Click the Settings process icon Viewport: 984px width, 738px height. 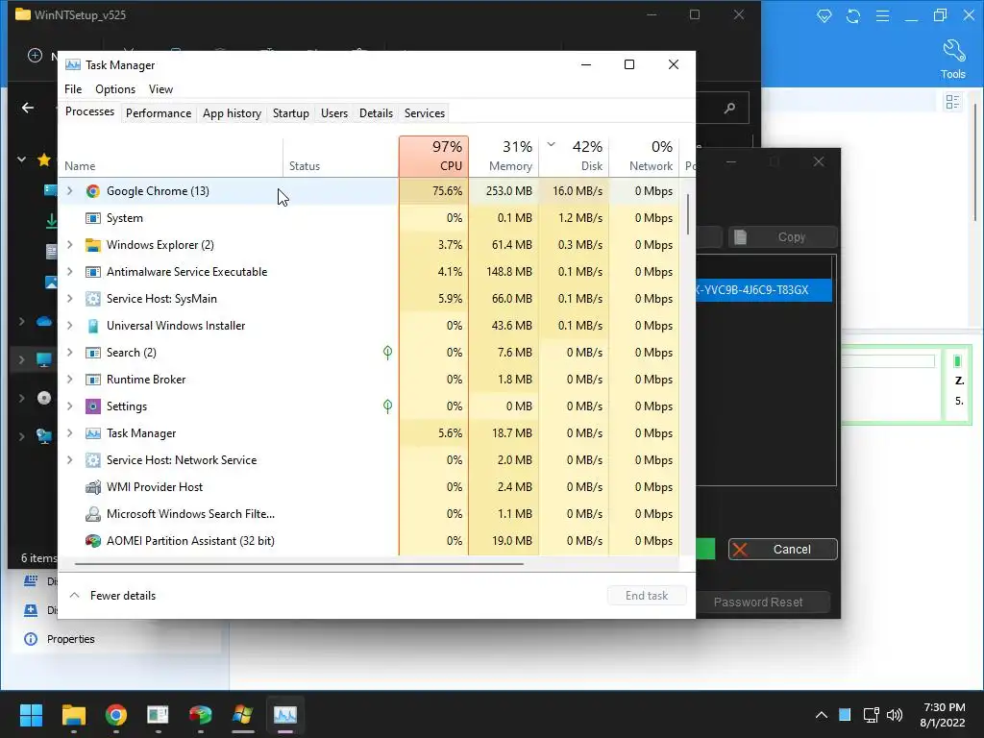pyautogui.click(x=93, y=406)
